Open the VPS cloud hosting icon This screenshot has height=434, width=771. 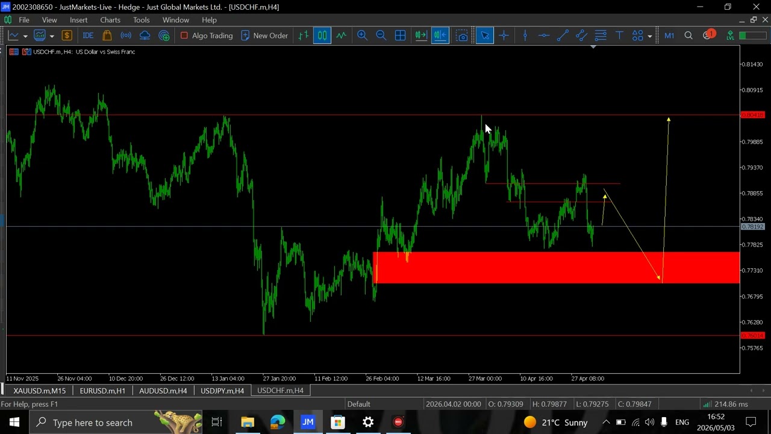(x=145, y=36)
